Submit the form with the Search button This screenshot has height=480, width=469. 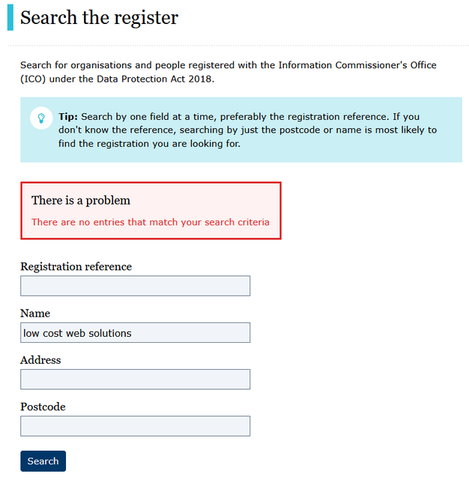coord(43,461)
